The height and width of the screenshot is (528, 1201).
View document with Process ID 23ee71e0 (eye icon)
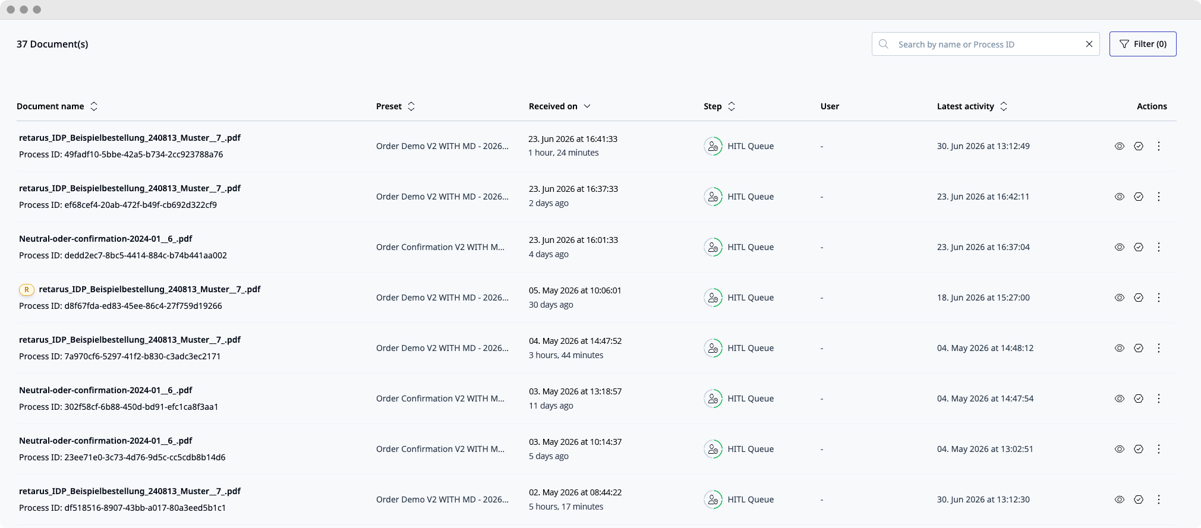(1120, 449)
